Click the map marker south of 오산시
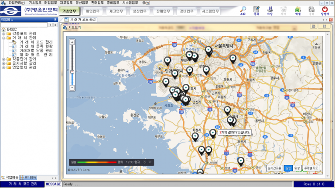This screenshot has height=188, width=335. 241,161
